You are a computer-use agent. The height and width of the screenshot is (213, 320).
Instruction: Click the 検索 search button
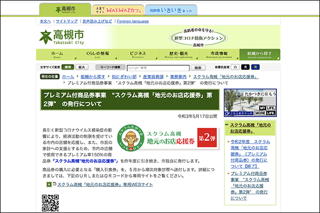pos(198,68)
